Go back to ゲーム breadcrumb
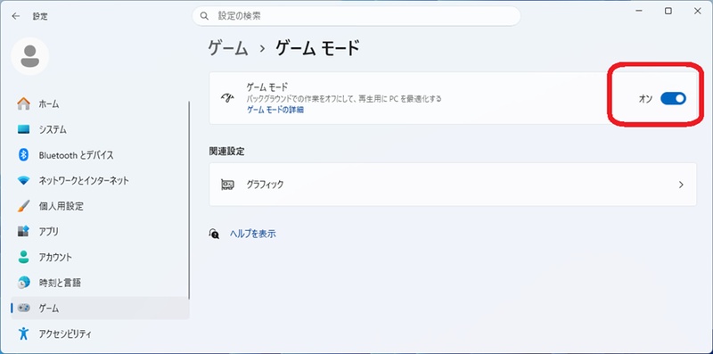 pos(228,48)
